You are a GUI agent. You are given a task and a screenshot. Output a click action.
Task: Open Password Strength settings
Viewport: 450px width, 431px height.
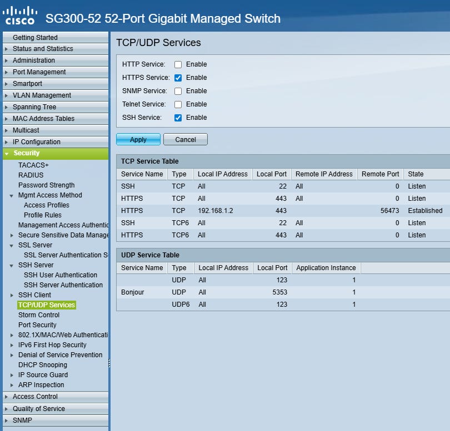tap(46, 185)
